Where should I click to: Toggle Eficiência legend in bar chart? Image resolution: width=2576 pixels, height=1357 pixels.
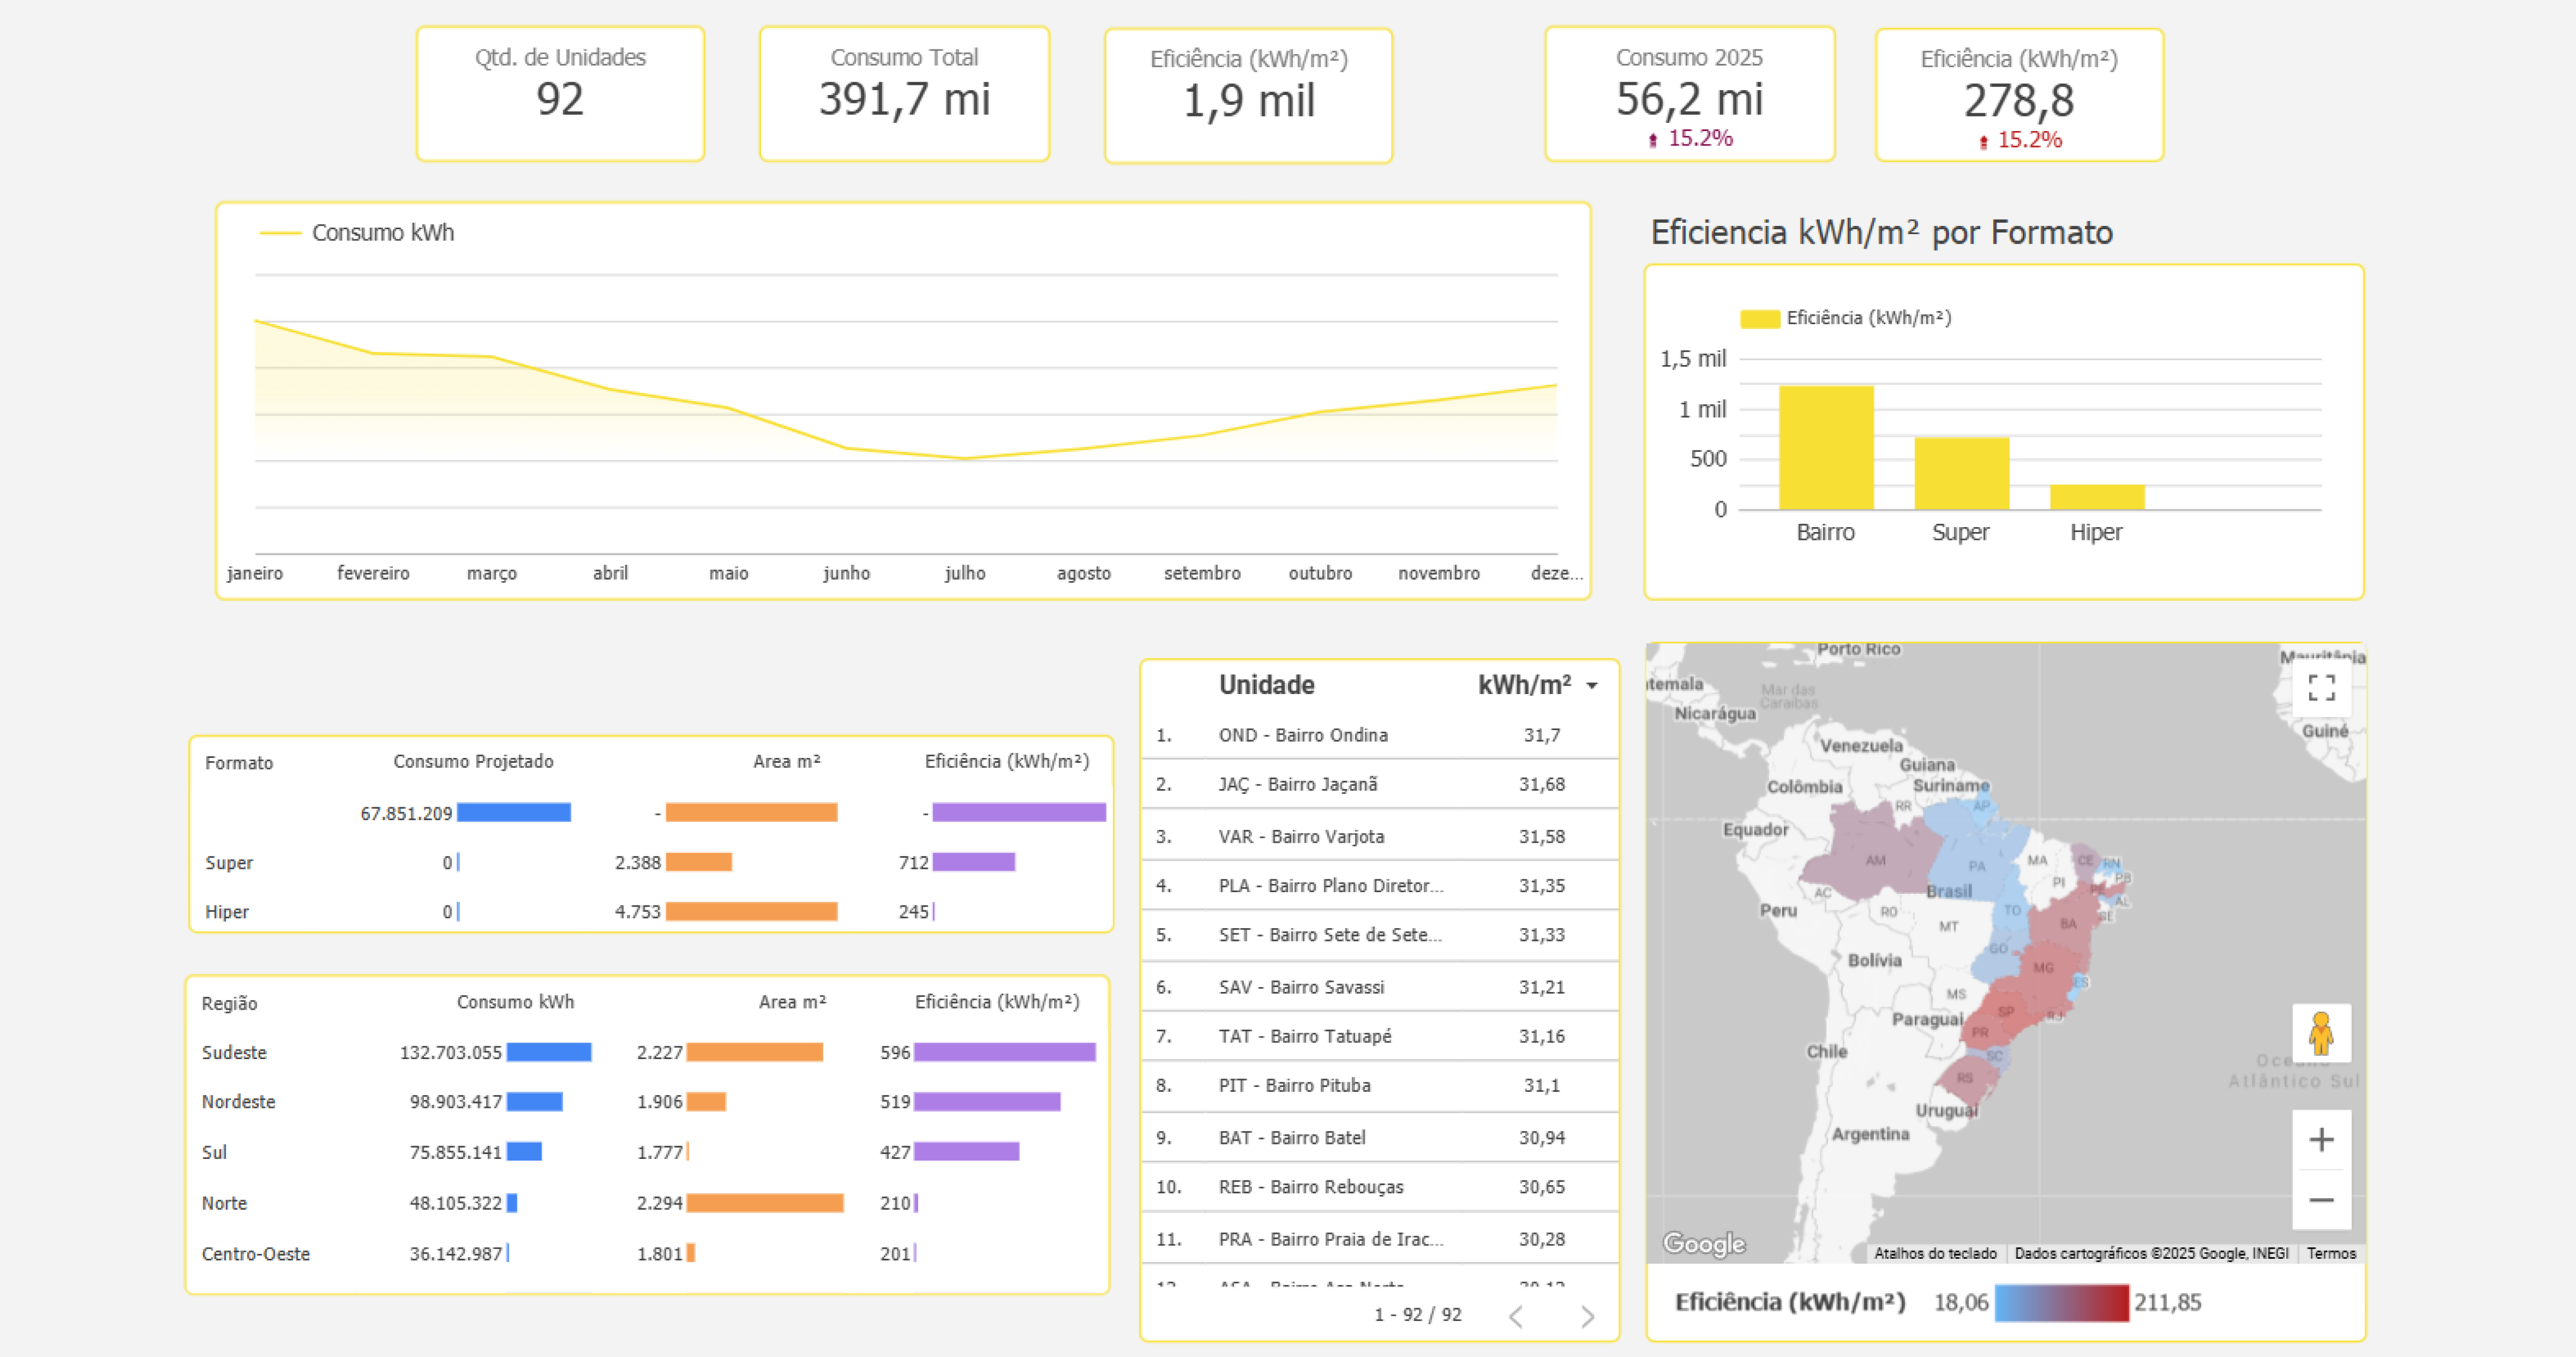pos(1845,318)
